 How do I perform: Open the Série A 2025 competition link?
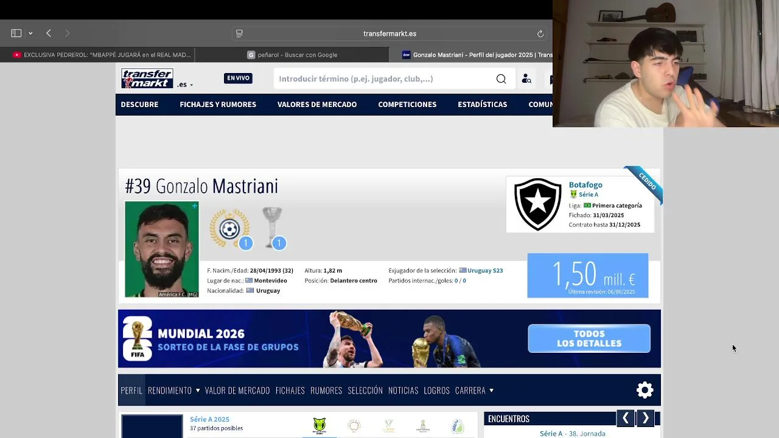tap(209, 419)
